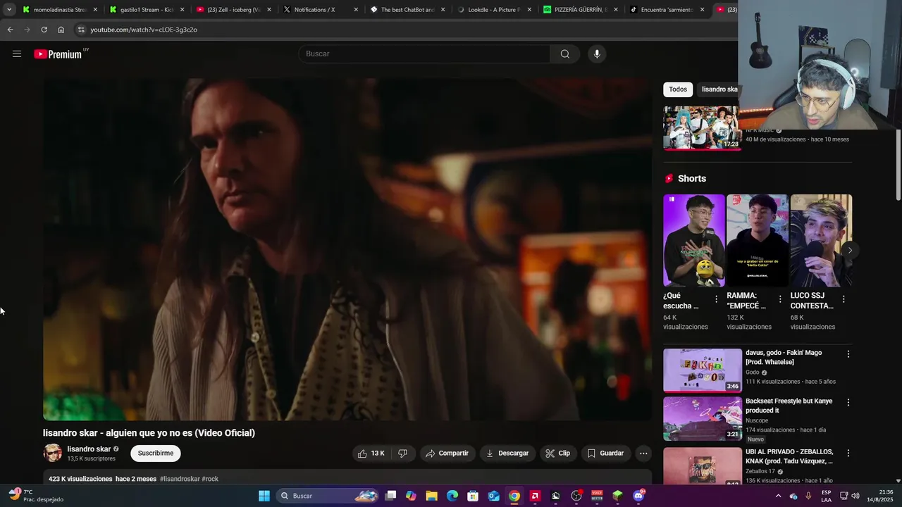Like the video with 13 K likes

[x=371, y=453]
